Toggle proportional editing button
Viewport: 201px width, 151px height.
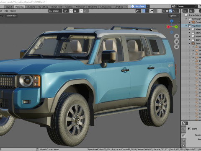(x=81, y=11)
